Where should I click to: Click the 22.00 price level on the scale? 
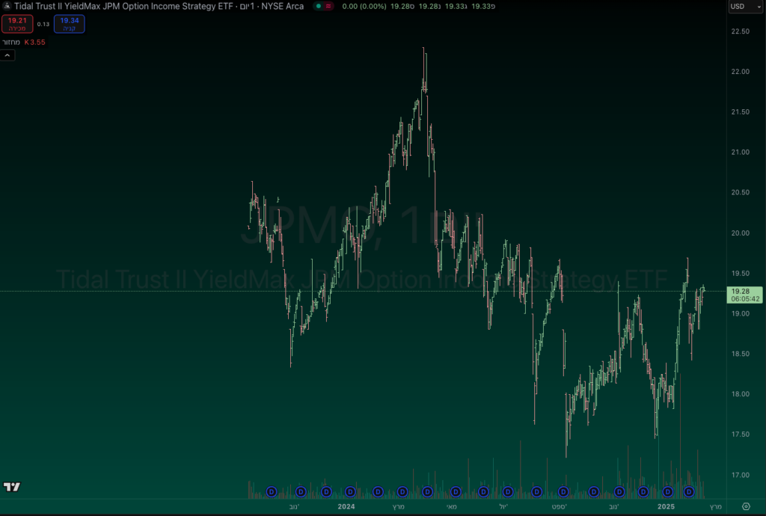(740, 72)
